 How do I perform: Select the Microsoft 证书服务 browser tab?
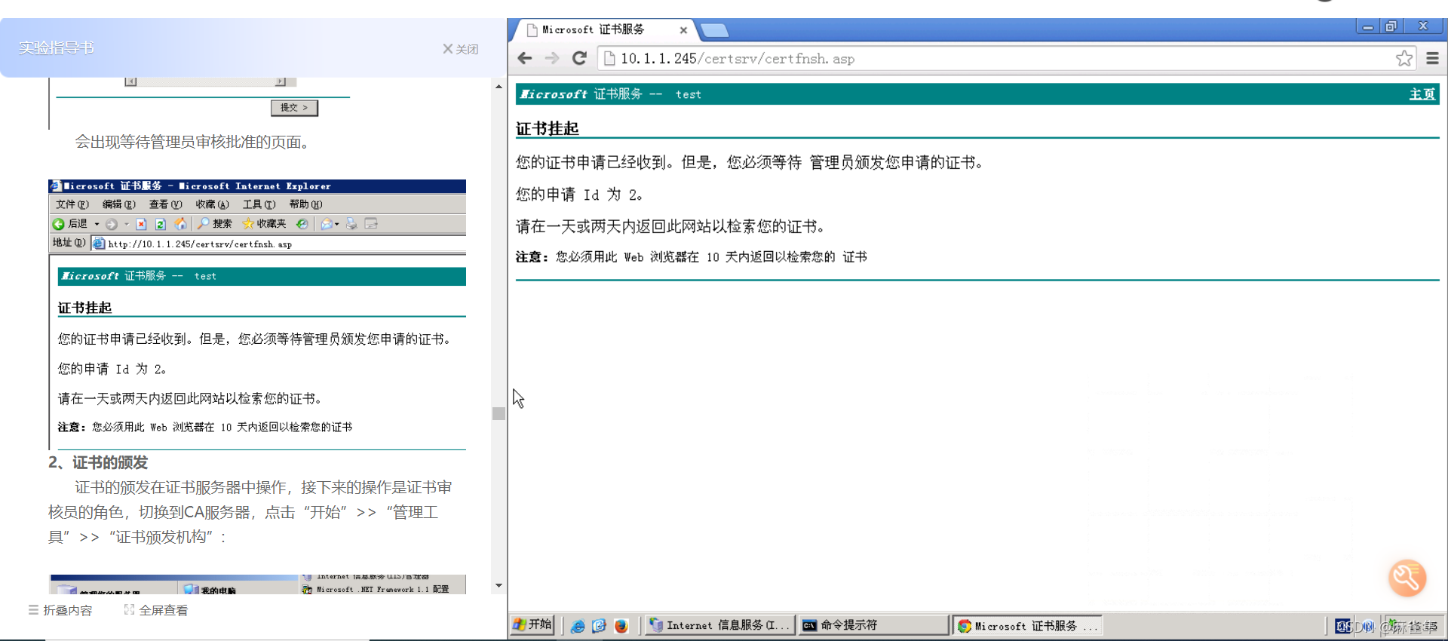[603, 30]
